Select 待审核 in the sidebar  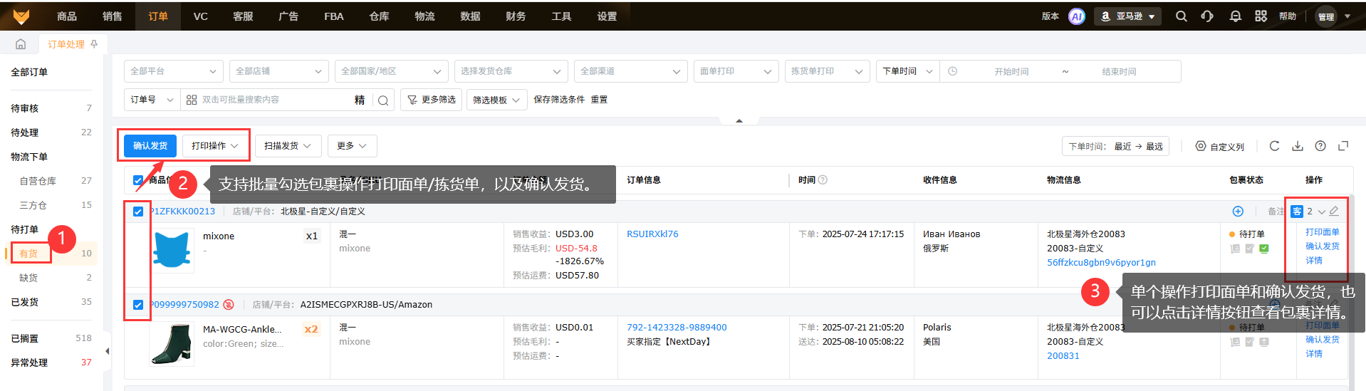click(x=25, y=108)
